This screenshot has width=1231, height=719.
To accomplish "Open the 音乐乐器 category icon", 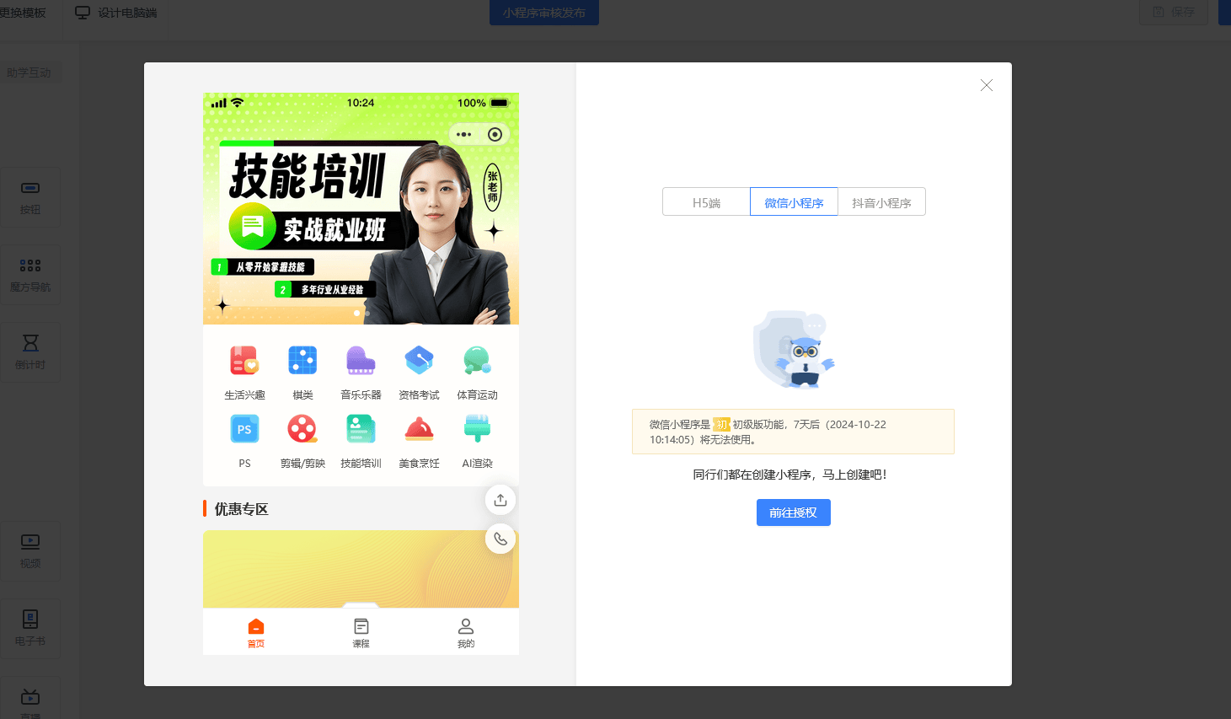I will (361, 361).
